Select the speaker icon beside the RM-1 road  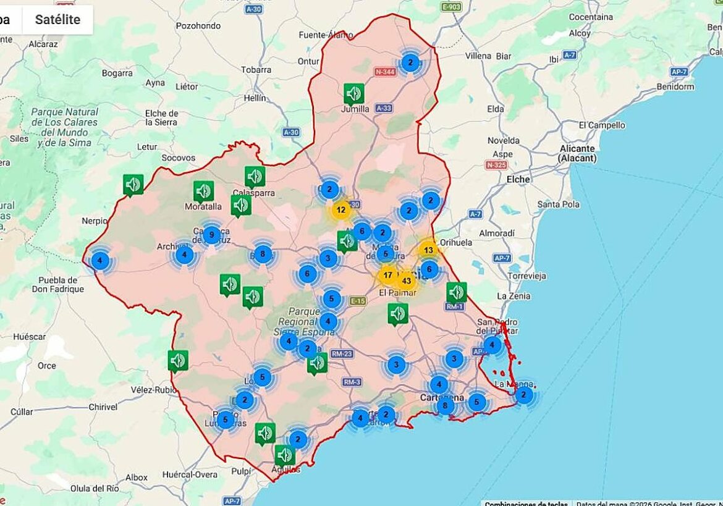pyautogui.click(x=456, y=290)
